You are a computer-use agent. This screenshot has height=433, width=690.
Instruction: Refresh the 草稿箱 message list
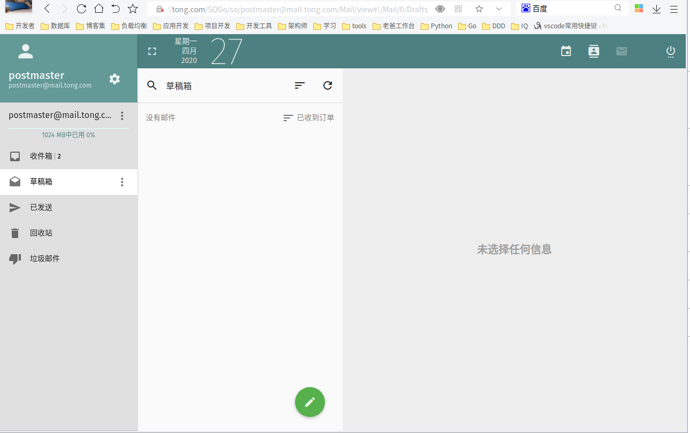327,85
